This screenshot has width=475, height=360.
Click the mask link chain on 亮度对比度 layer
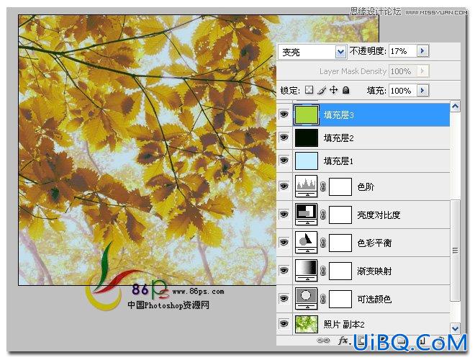pyautogui.click(x=323, y=215)
